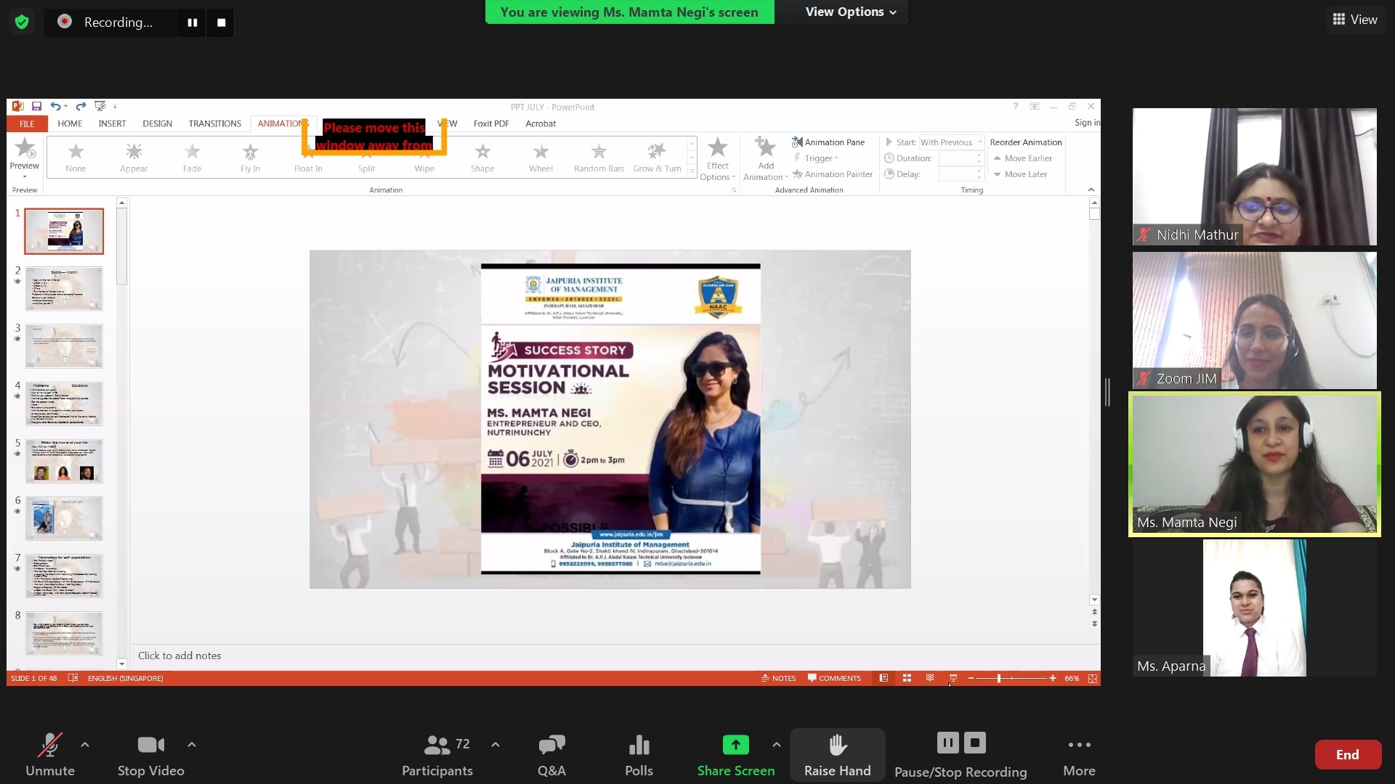
Task: Click the encryption shield icon
Action: coord(22,22)
